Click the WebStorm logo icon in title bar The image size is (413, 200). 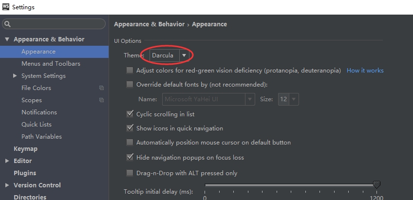click(6, 7)
